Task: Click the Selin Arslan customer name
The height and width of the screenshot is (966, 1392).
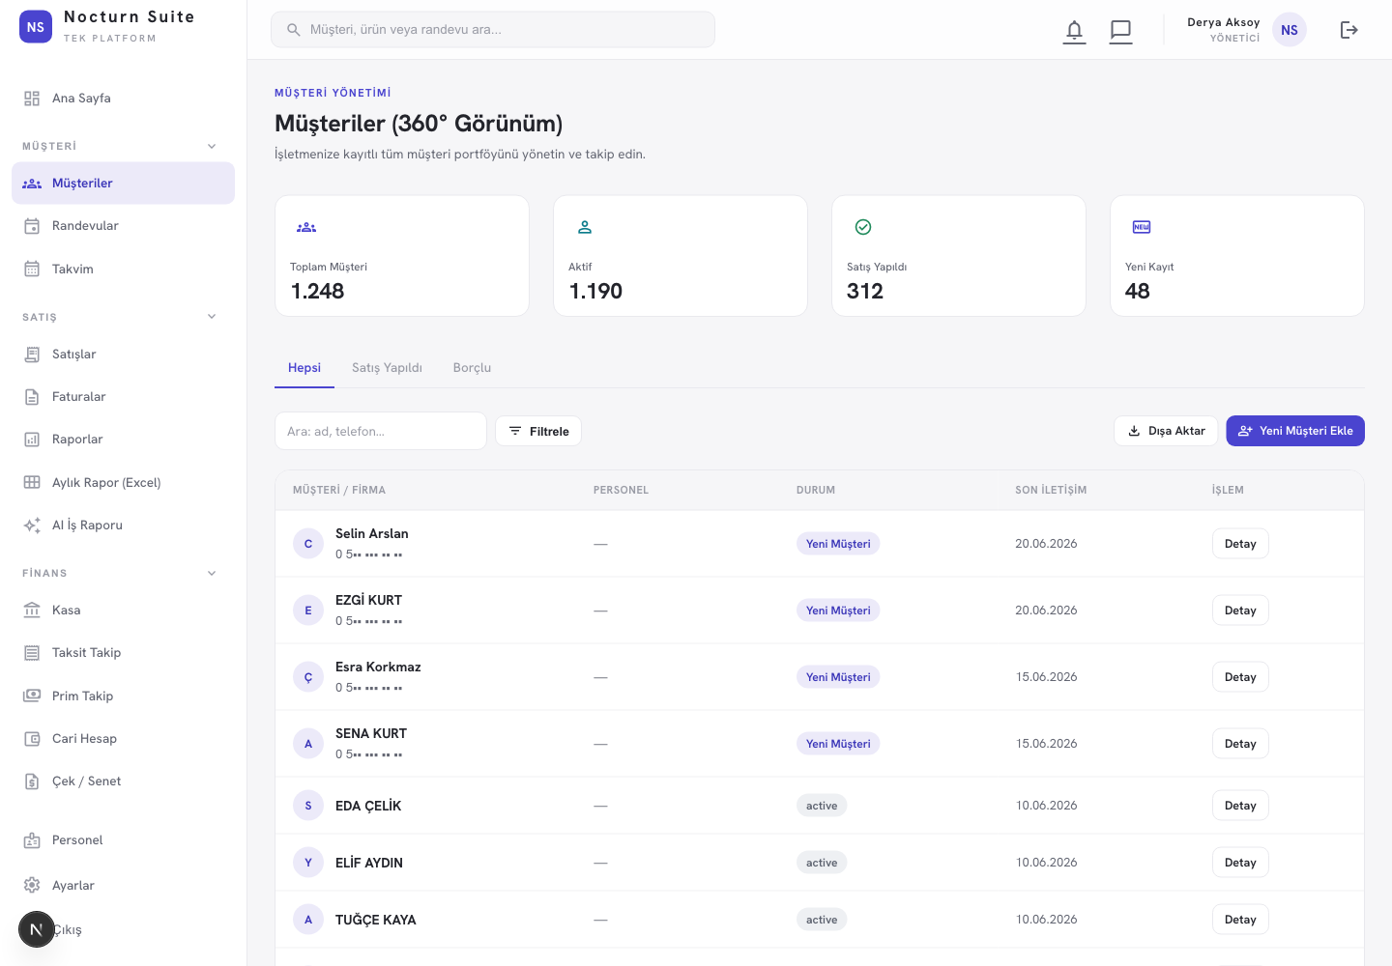Action: click(x=372, y=533)
